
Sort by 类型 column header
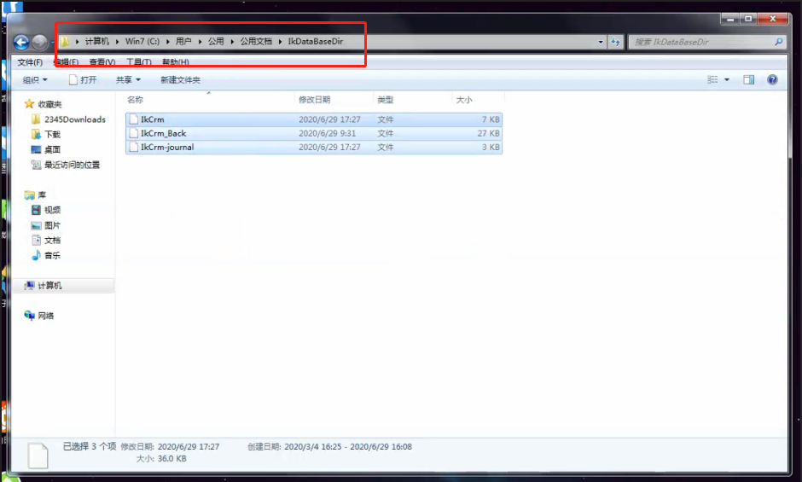385,100
